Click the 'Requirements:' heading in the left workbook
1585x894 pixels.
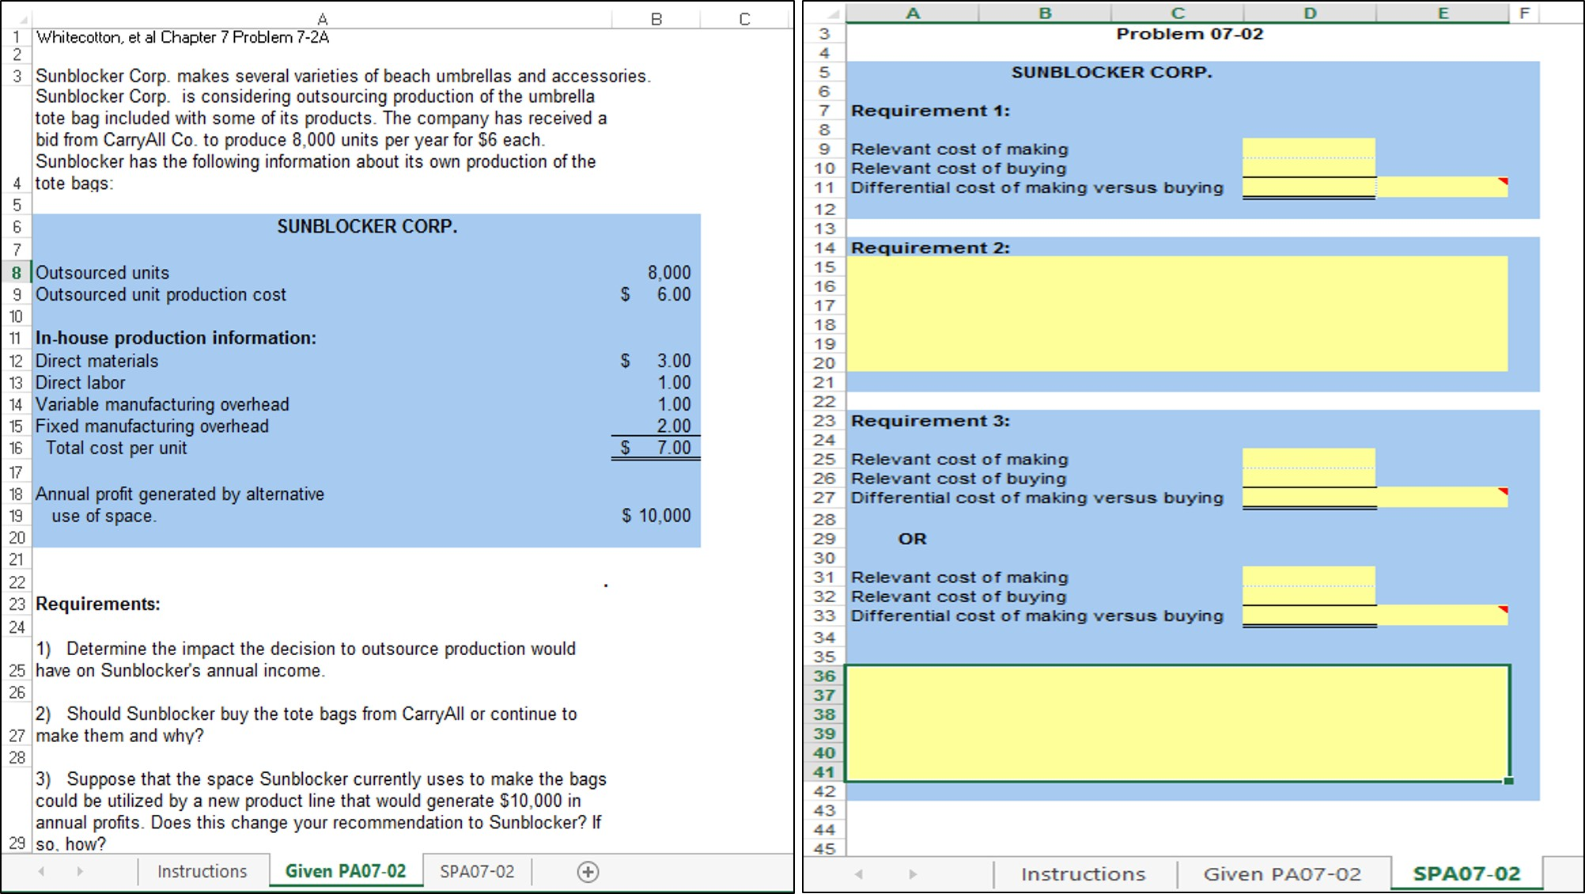click(98, 604)
